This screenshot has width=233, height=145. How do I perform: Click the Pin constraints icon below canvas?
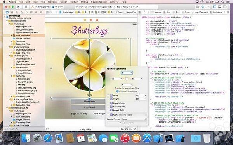(127, 129)
